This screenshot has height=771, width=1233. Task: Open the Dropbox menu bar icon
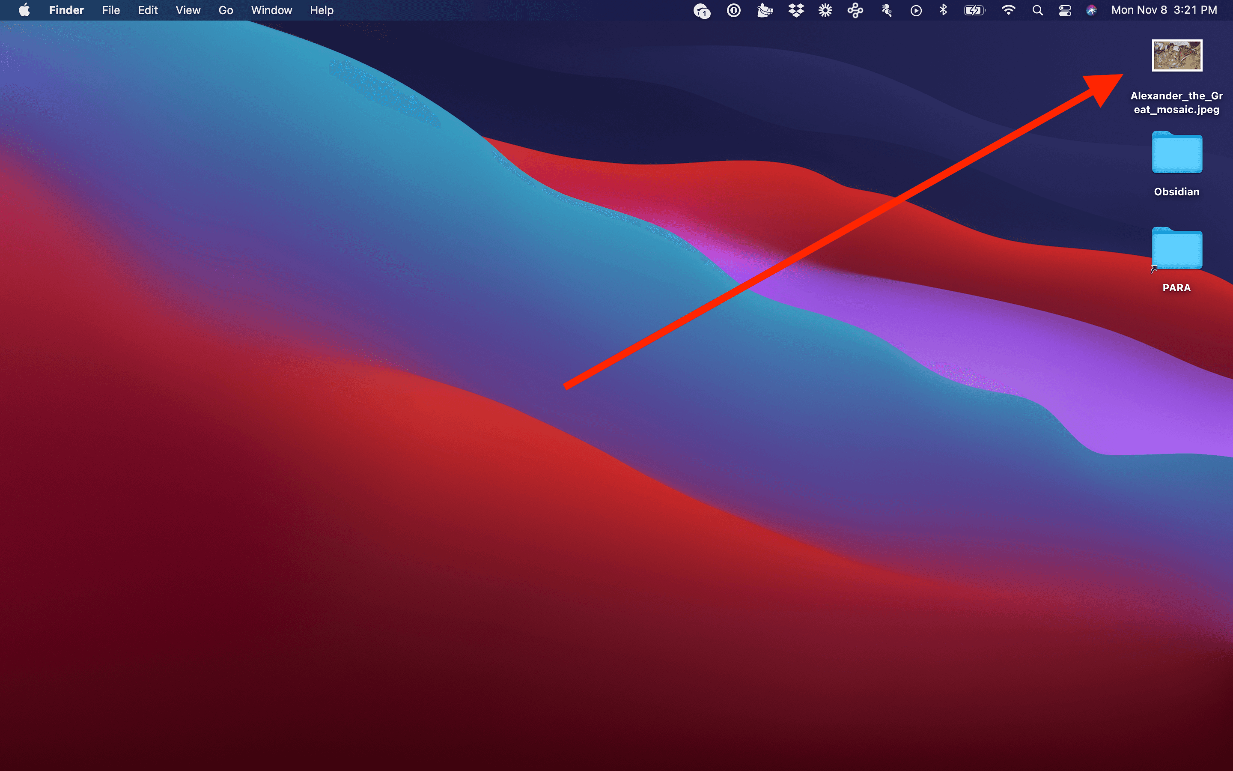tap(796, 10)
